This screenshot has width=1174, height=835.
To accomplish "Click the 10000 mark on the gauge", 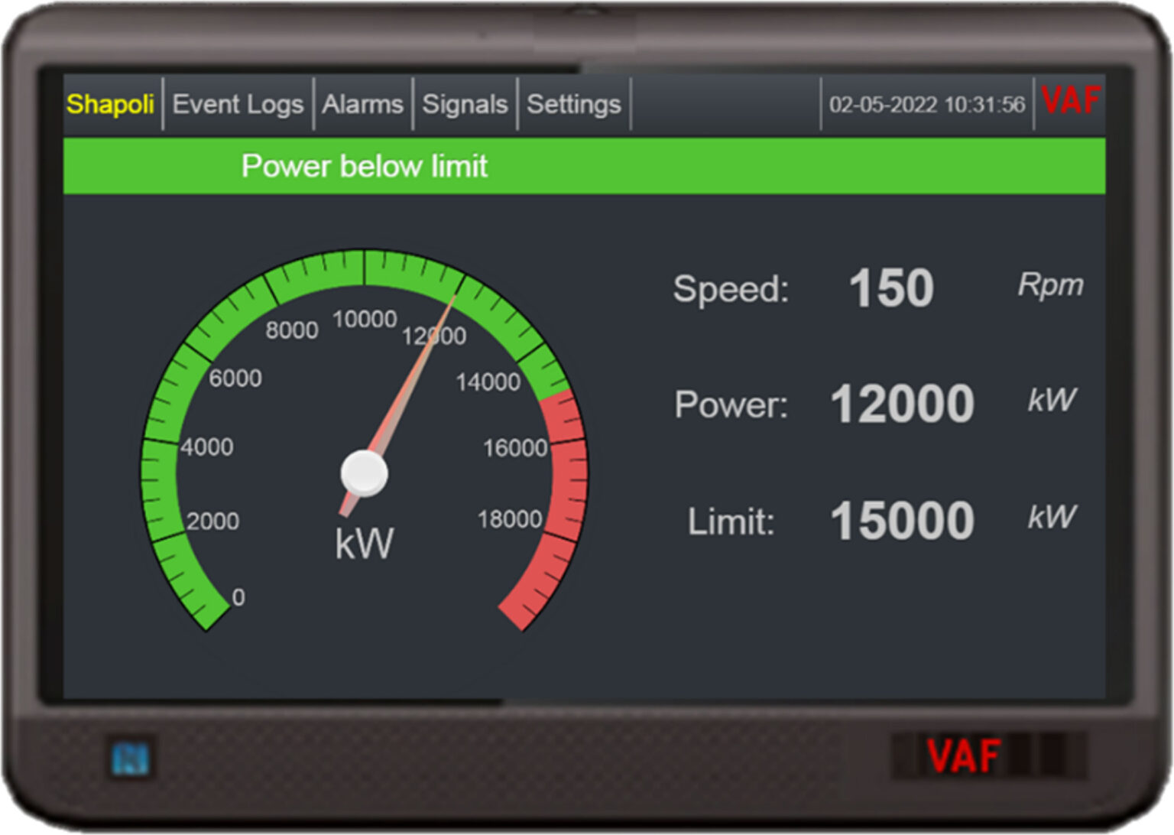I will click(x=365, y=319).
